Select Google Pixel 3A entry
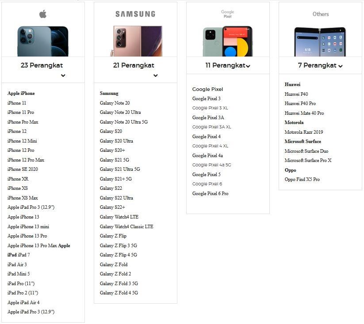 [208, 118]
